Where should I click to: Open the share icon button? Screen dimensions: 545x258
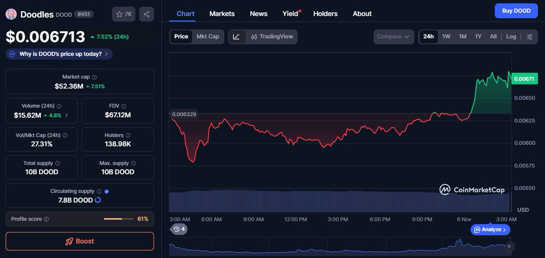coord(146,14)
